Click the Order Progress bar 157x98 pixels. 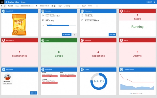pos(61,26)
